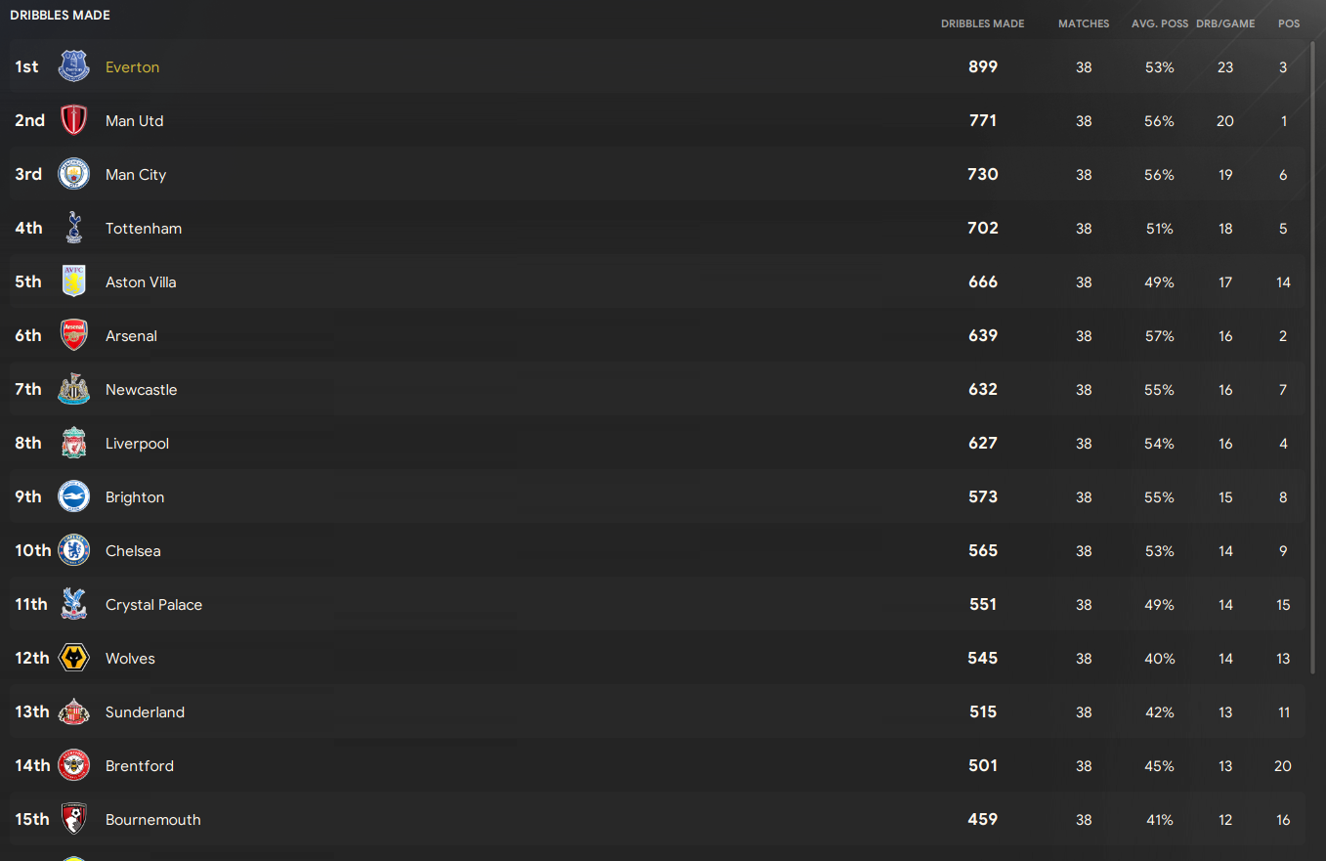The height and width of the screenshot is (861, 1326).
Task: Click the Wolves wolf-head badge
Action: point(74,658)
